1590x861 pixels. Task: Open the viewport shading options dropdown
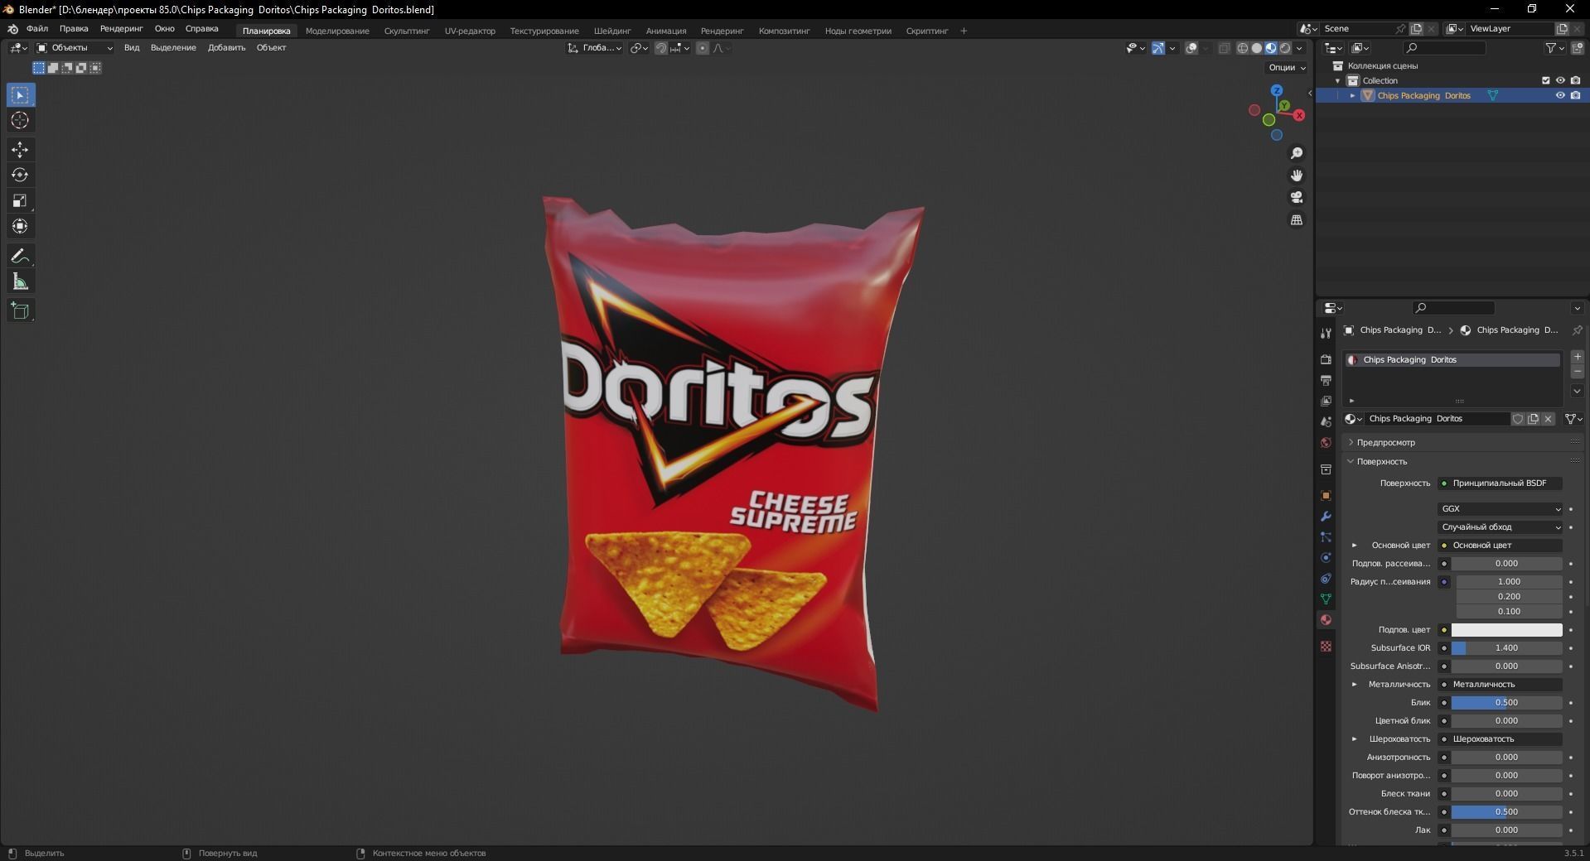coord(1300,48)
